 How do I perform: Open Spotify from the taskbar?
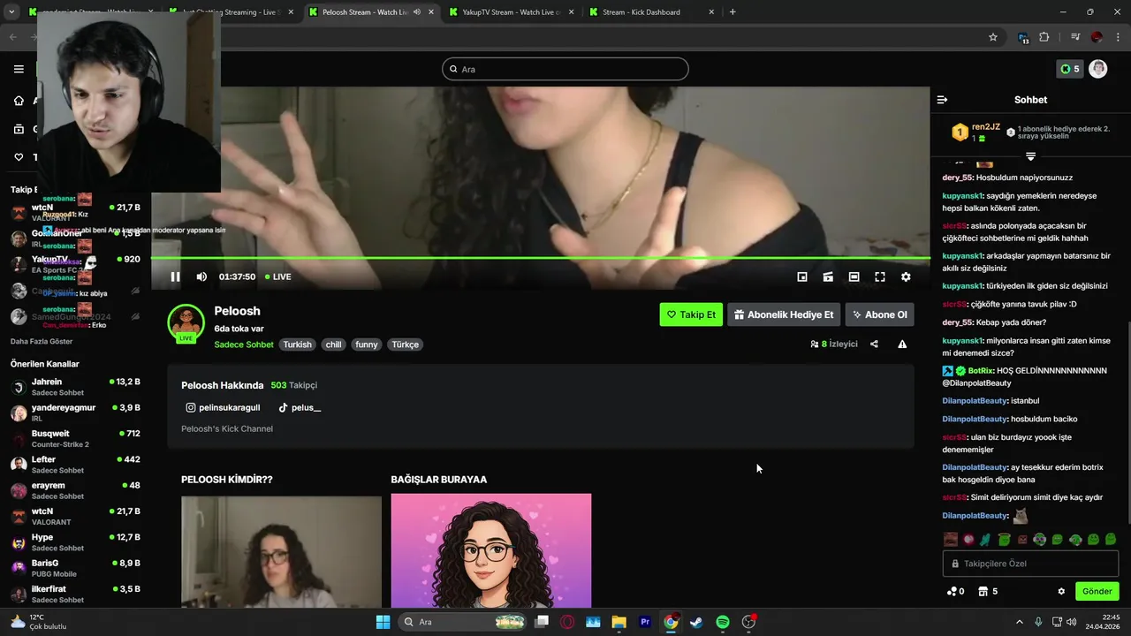tap(723, 622)
